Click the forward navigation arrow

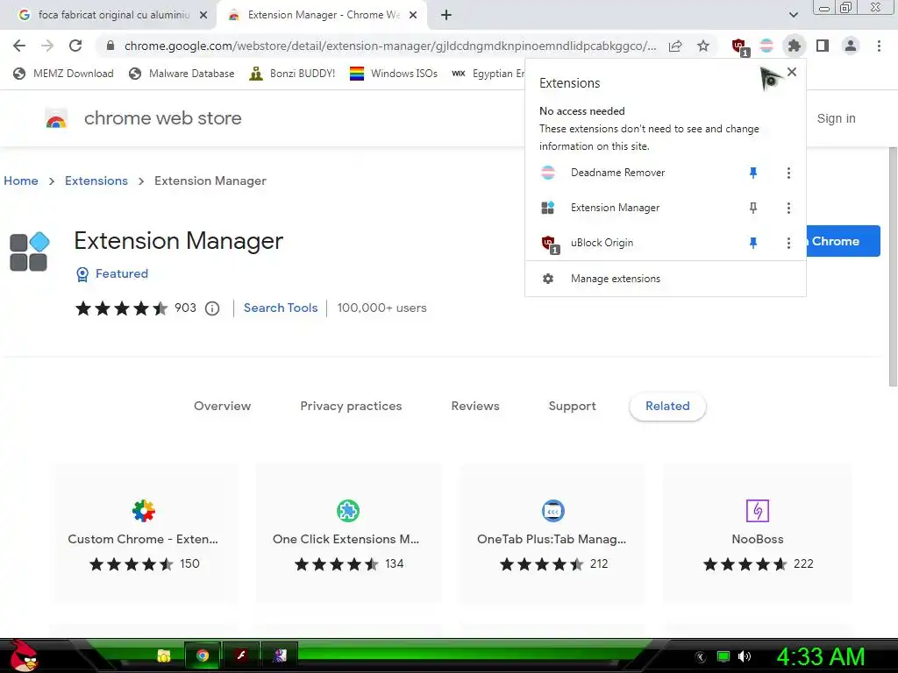[x=47, y=46]
